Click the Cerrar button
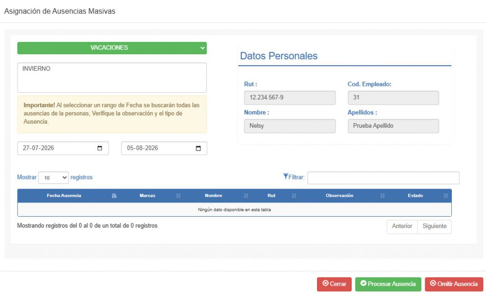Viewport: 486px width, 296px height. click(334, 284)
